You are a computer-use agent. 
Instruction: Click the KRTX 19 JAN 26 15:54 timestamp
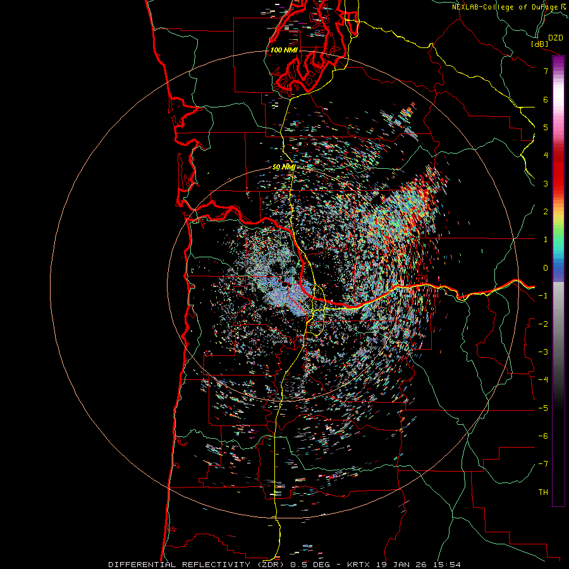pyautogui.click(x=404, y=565)
